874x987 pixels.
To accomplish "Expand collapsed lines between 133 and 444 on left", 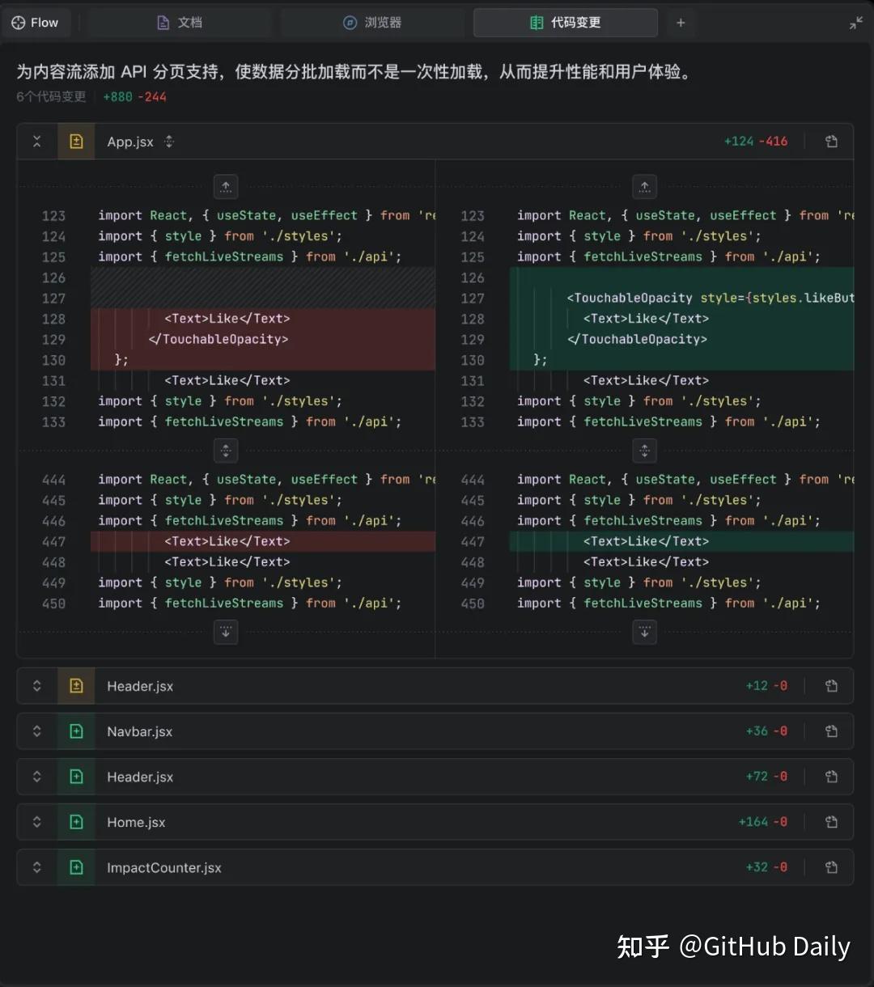I will click(x=226, y=450).
